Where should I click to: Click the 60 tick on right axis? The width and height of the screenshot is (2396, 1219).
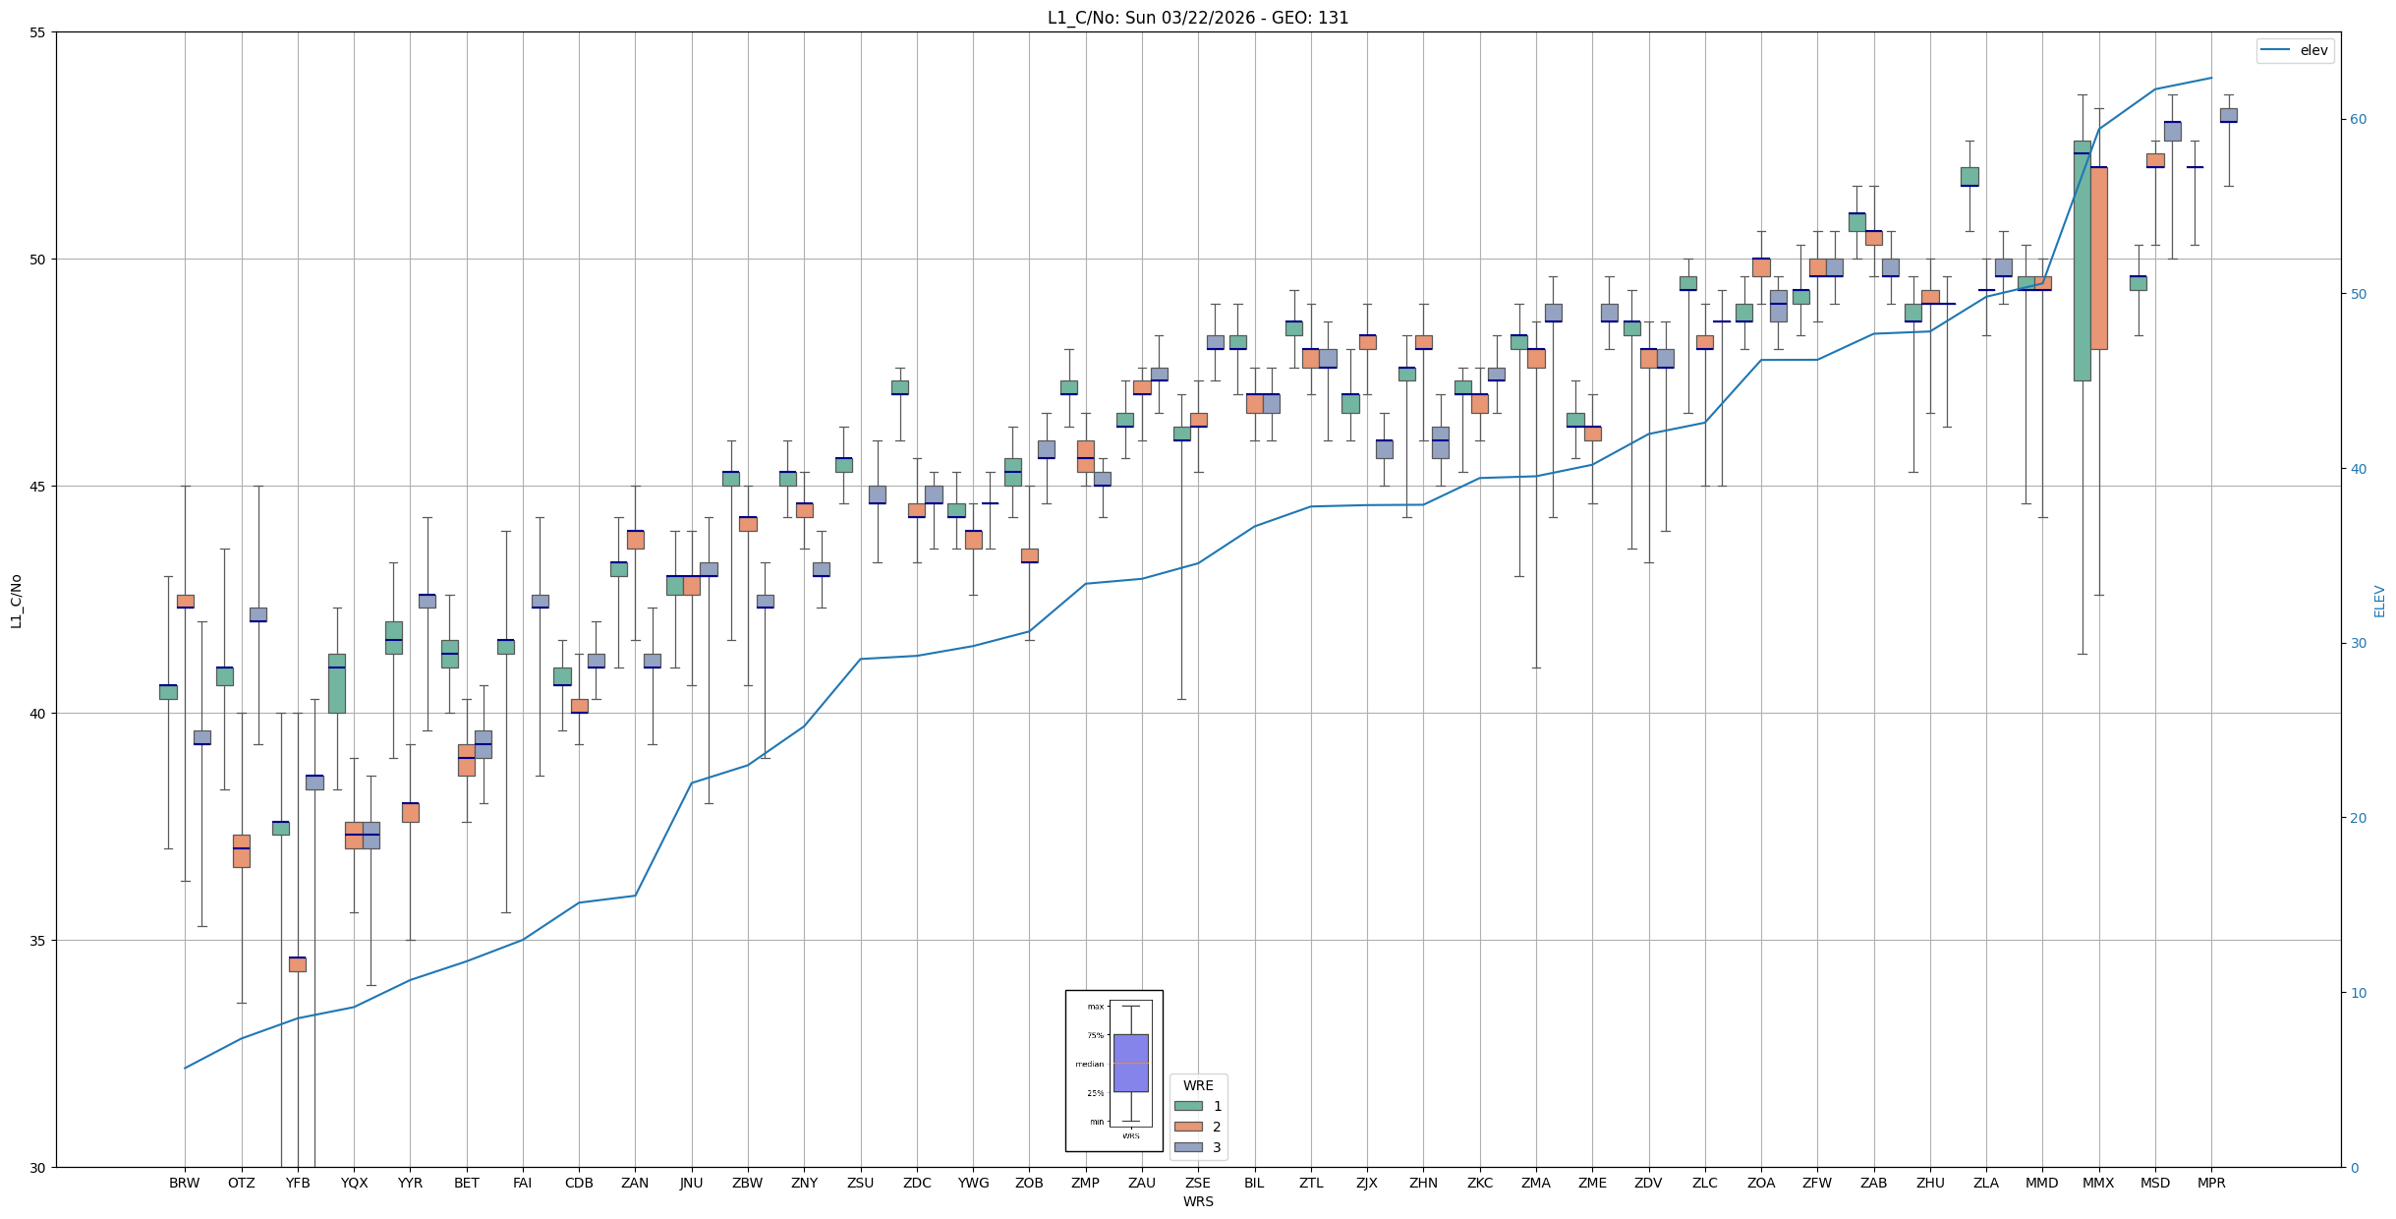click(2358, 120)
